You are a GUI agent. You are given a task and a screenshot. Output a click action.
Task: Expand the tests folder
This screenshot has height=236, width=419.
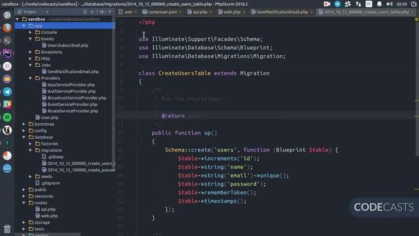(x=24, y=229)
